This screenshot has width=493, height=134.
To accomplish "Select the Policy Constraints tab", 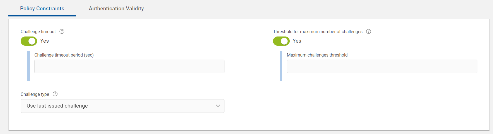I will [x=42, y=9].
